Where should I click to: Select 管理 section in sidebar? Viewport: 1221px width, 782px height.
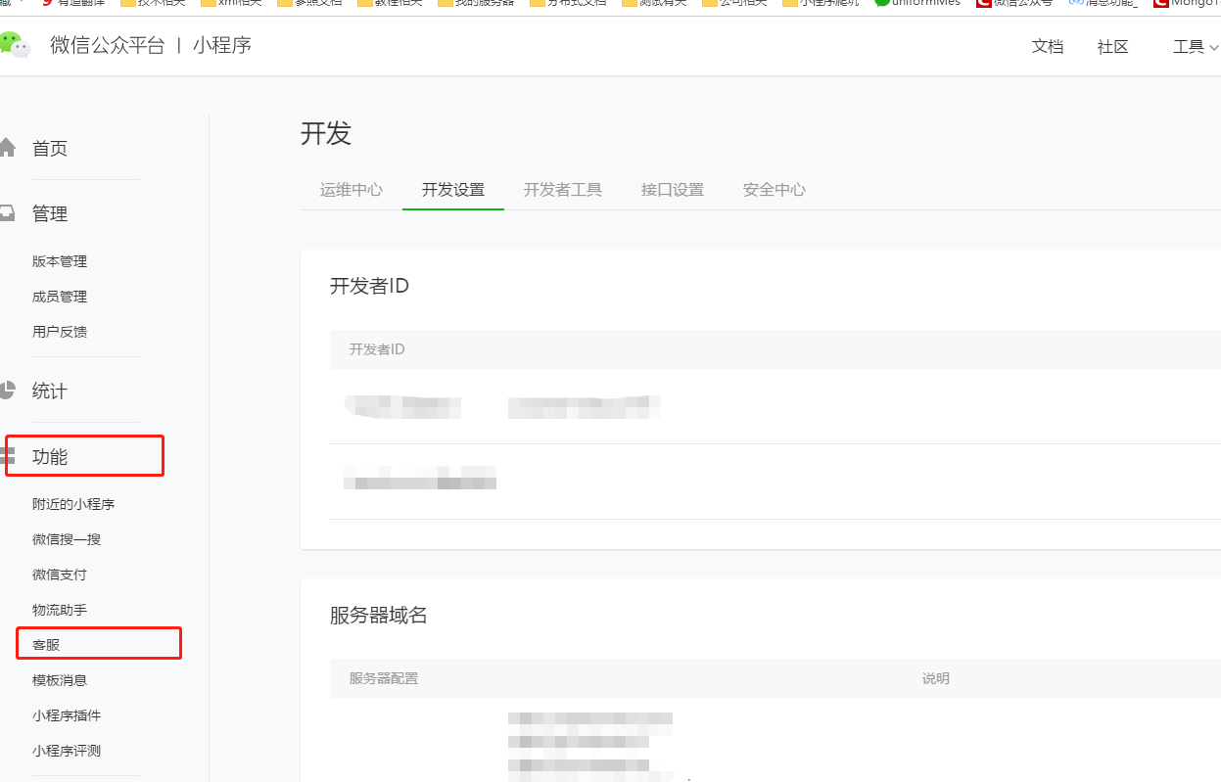[x=50, y=214]
